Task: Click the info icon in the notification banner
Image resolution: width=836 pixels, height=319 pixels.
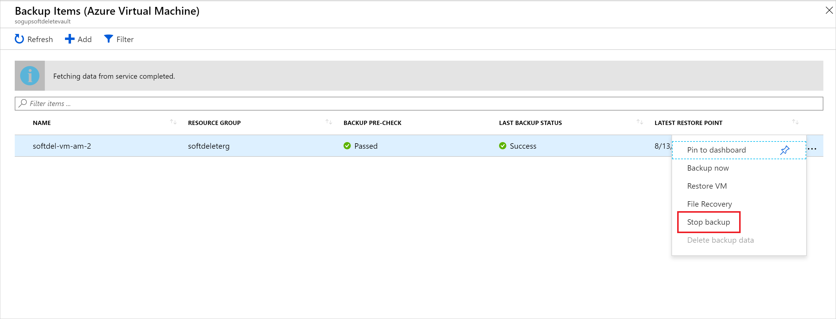Action: point(29,75)
